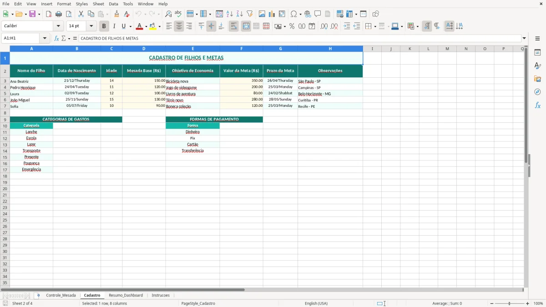Open the Font Name dropdown
546x307 pixels.
58,26
